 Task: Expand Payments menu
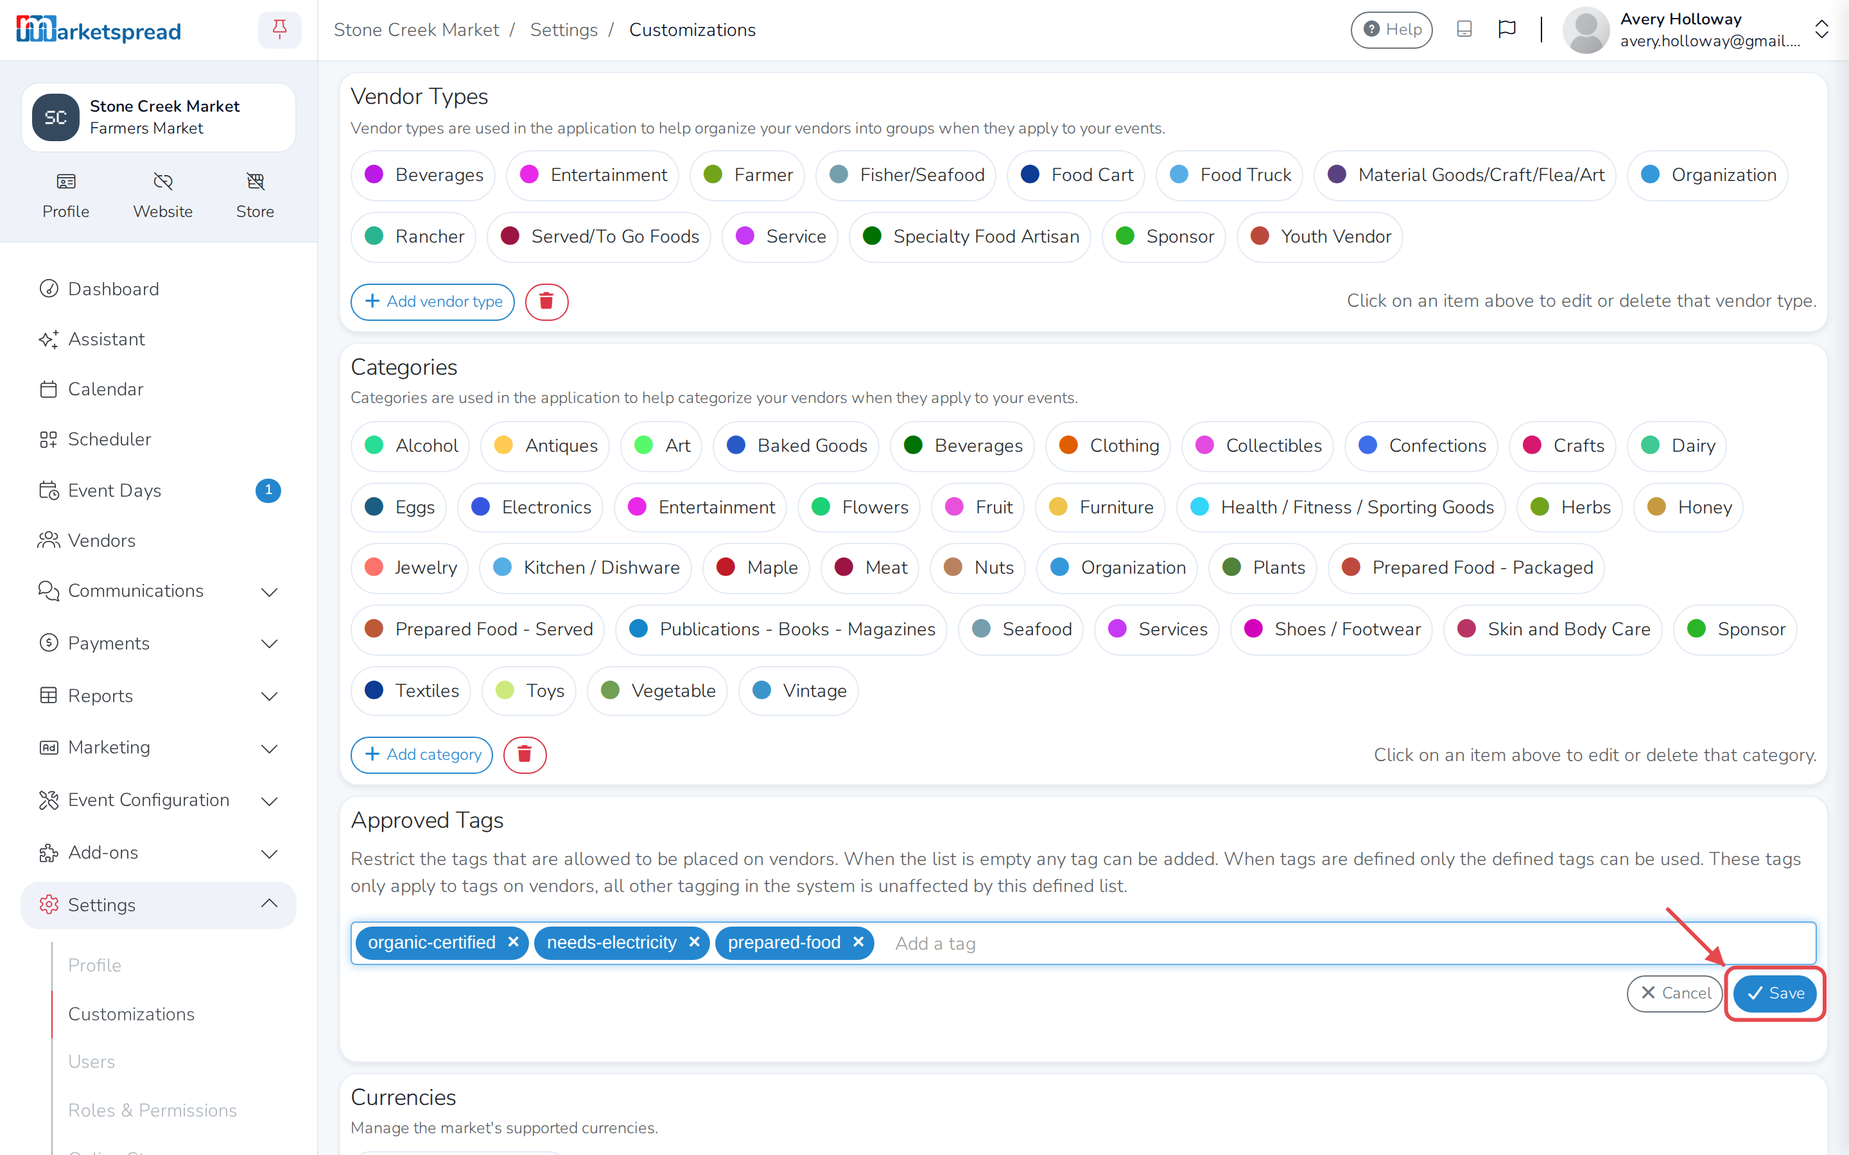pos(158,643)
